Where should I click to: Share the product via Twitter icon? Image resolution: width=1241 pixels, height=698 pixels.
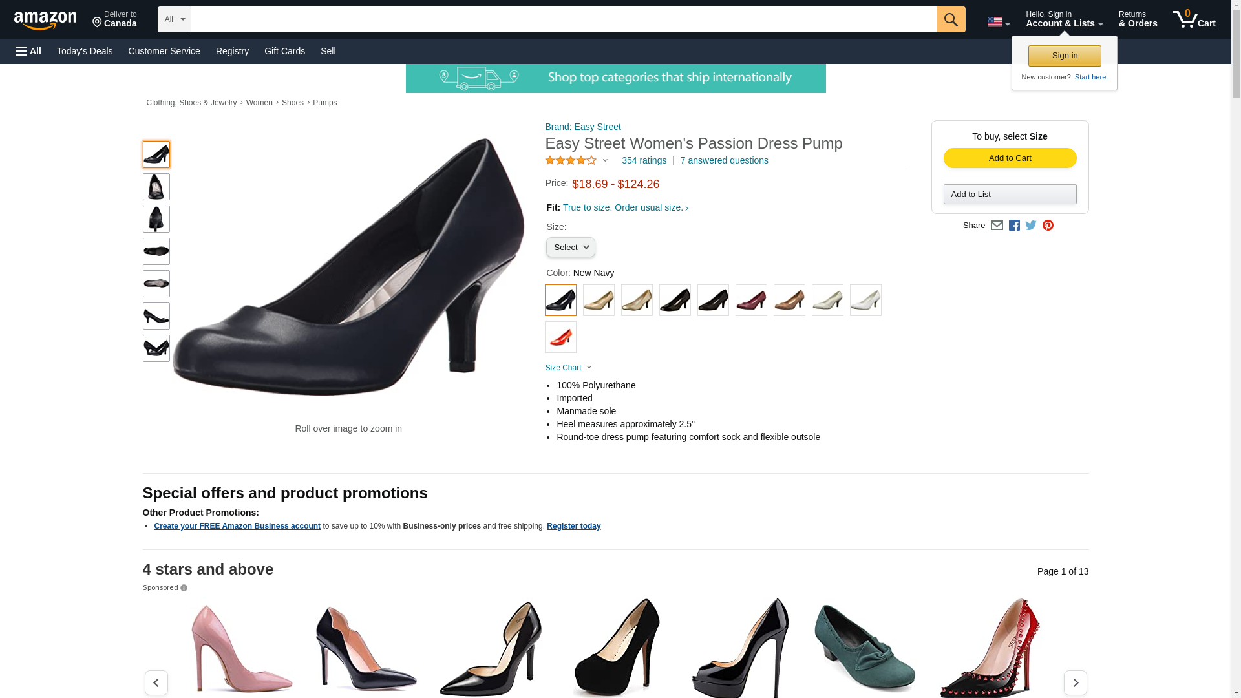(1030, 226)
